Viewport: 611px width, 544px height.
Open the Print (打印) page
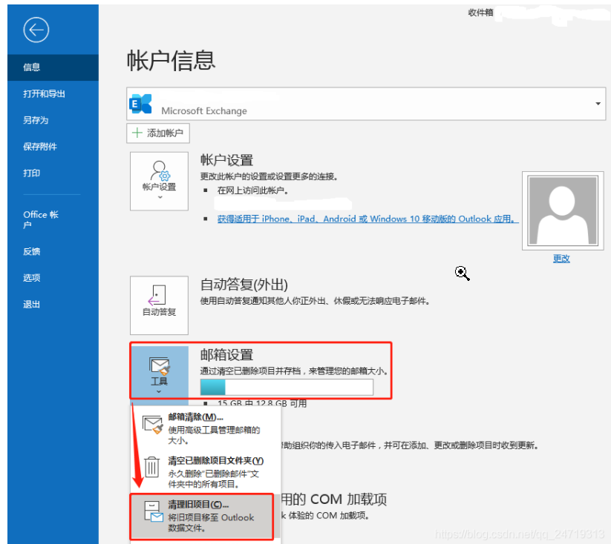(31, 173)
